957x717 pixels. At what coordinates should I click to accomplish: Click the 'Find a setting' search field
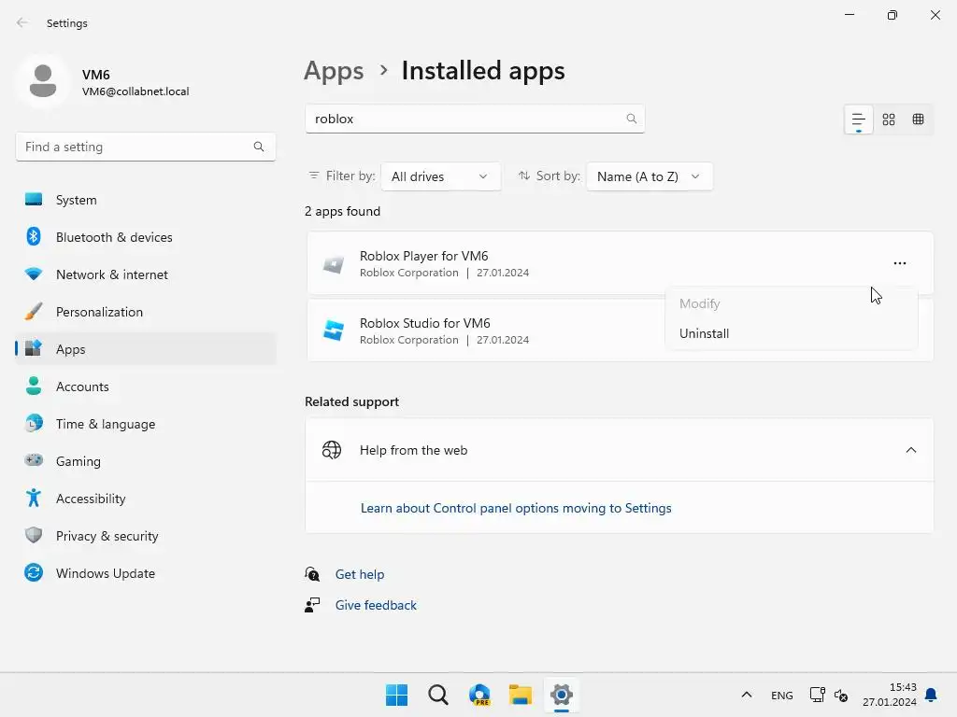136,147
